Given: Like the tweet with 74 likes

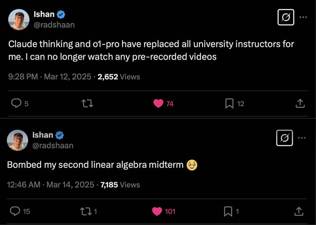Looking at the screenshot, I should (x=158, y=103).
